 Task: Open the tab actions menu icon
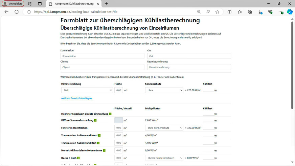pos(40,4)
